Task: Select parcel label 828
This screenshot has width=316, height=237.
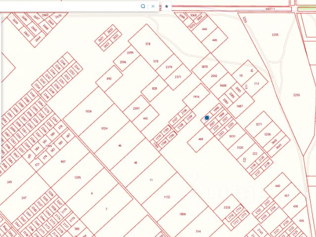Action: click(155, 88)
